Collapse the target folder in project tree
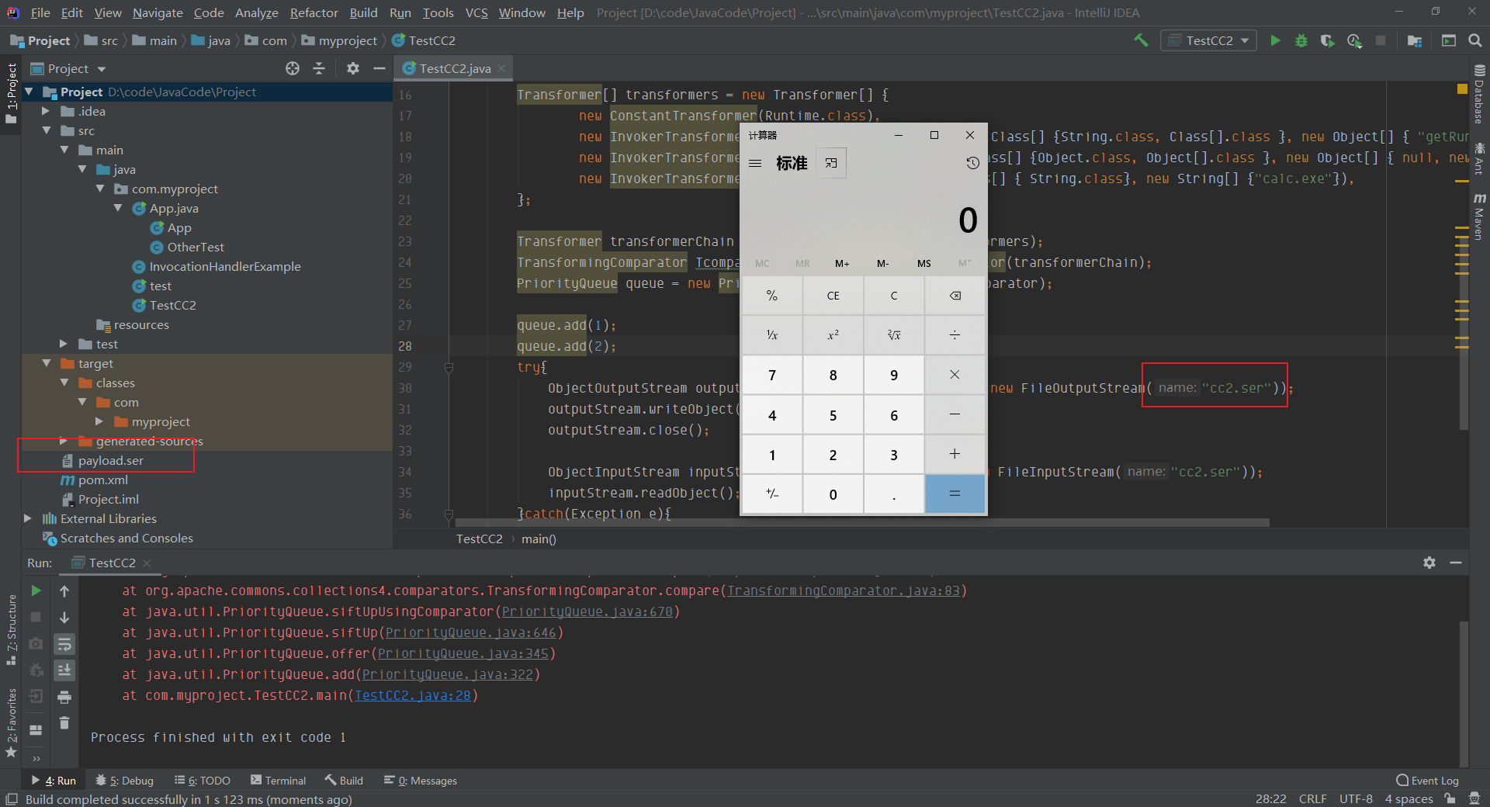1490x807 pixels. point(47,363)
